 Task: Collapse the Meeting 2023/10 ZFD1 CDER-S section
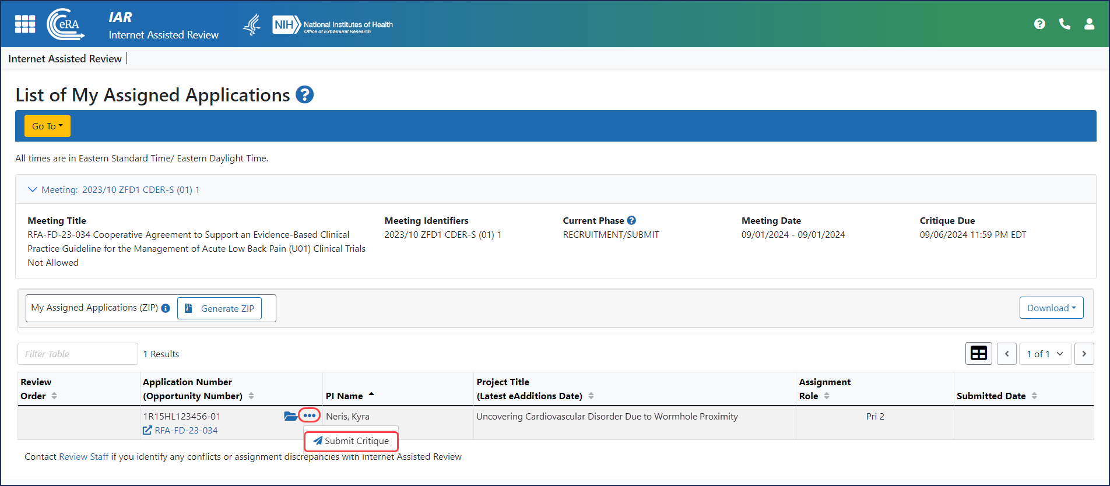tap(114, 189)
